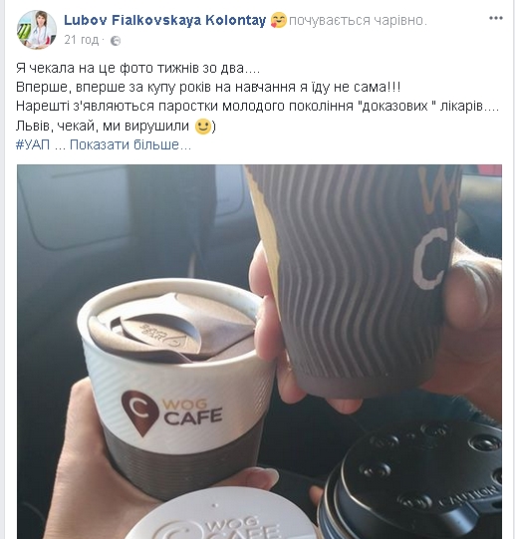
Task: Expand post via "Показати більше..."
Action: coord(130,144)
